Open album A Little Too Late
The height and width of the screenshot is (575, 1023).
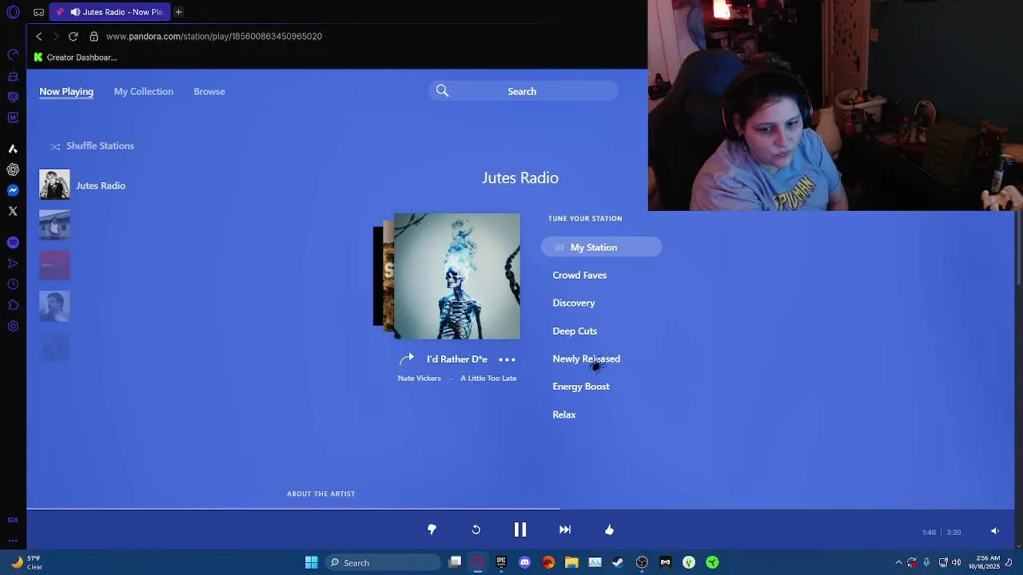[488, 379]
